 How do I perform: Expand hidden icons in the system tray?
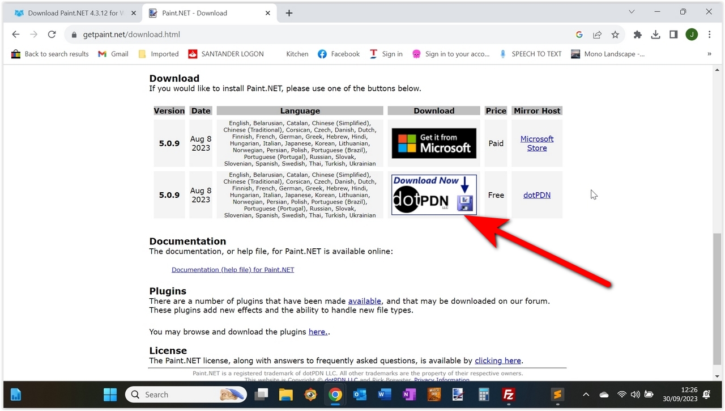click(x=586, y=395)
